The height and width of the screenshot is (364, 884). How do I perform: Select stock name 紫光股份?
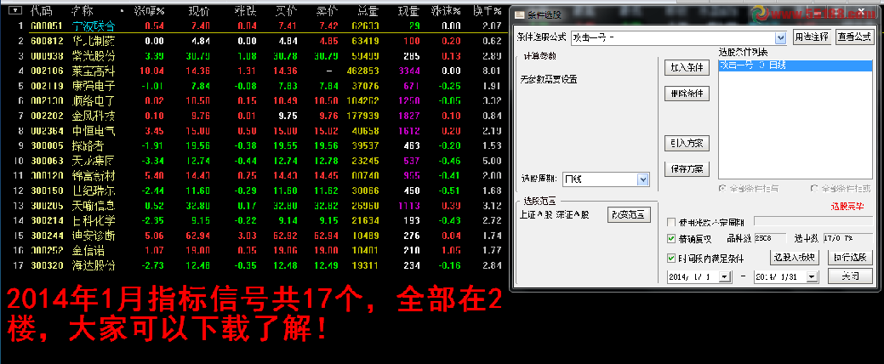coord(94,56)
